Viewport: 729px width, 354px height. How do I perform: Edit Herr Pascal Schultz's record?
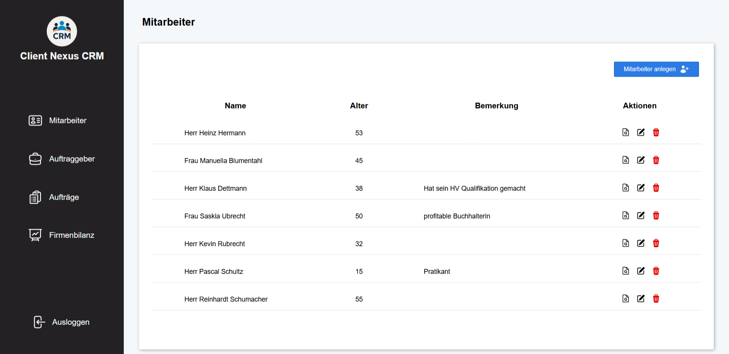coord(641,271)
